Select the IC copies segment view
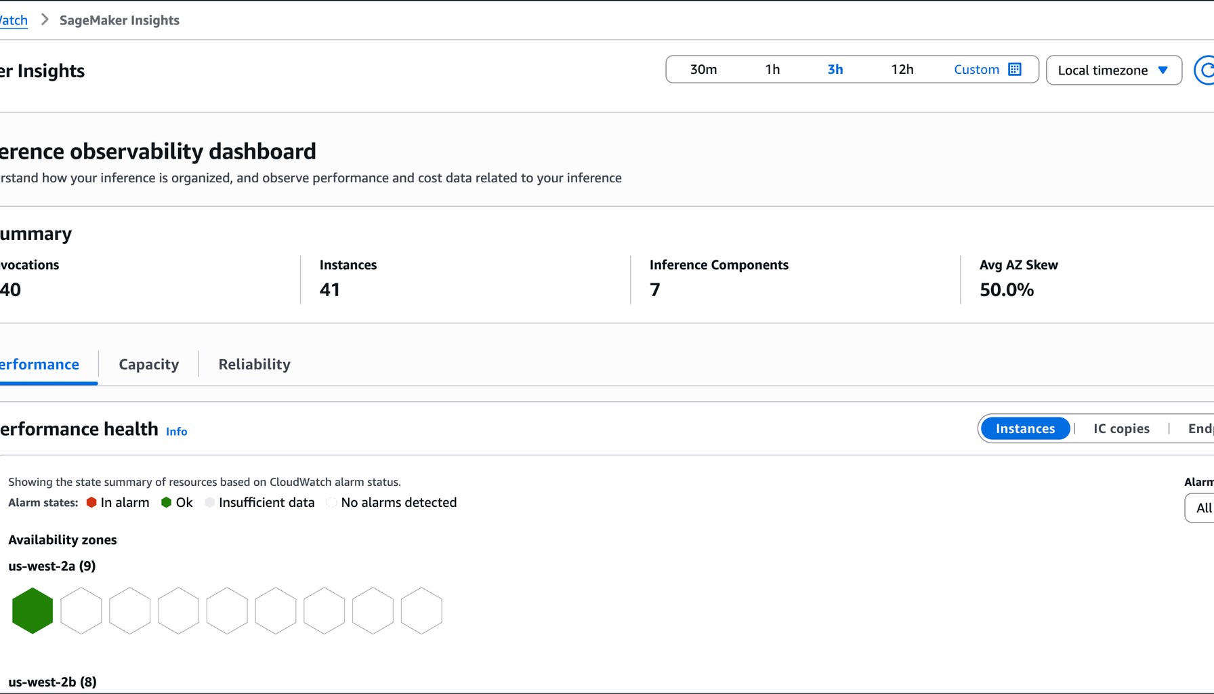Viewport: 1214px width, 694px height. (1121, 428)
